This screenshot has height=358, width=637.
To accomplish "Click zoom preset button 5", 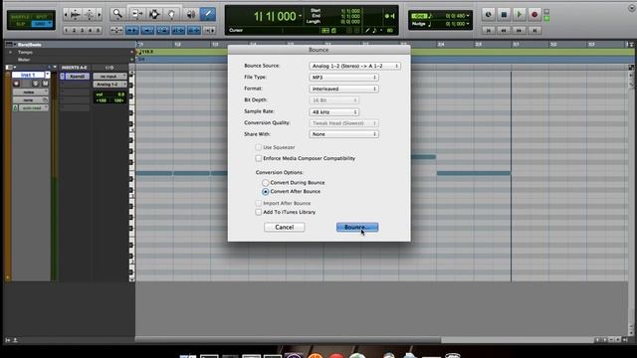I will [98, 30].
